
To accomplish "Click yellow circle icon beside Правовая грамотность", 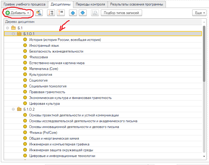I will pyautogui.click(x=25, y=92).
